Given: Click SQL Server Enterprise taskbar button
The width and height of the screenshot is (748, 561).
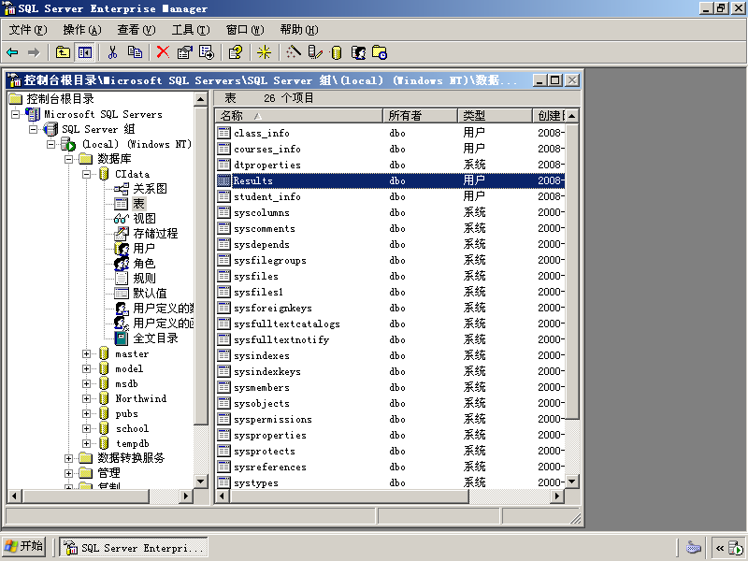Looking at the screenshot, I should click(134, 548).
